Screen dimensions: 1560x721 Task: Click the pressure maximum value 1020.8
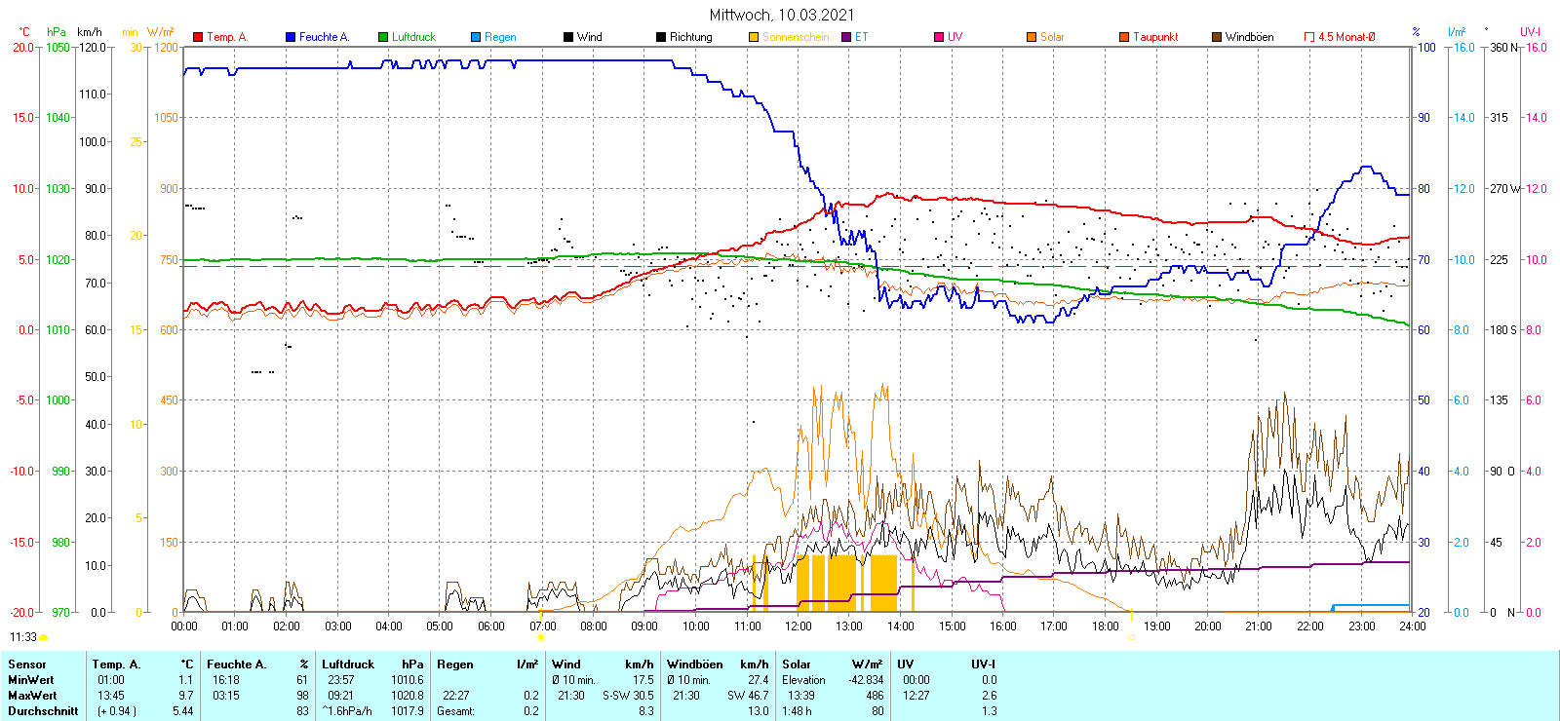[x=408, y=696]
